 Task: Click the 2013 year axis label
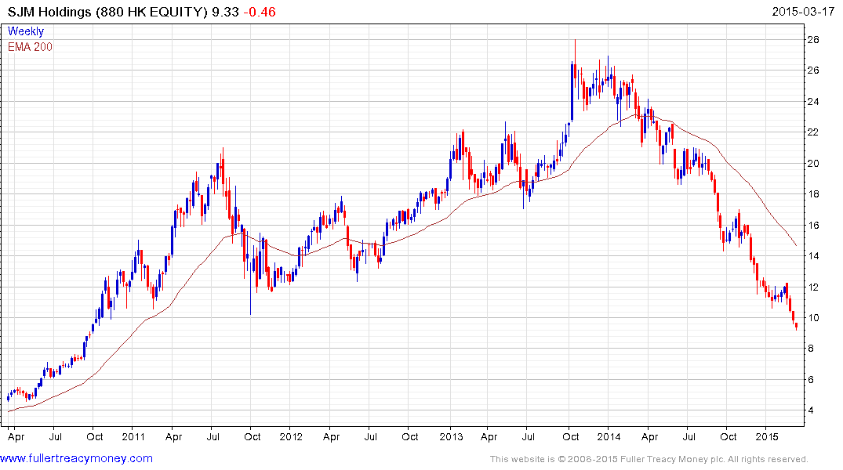[451, 436]
